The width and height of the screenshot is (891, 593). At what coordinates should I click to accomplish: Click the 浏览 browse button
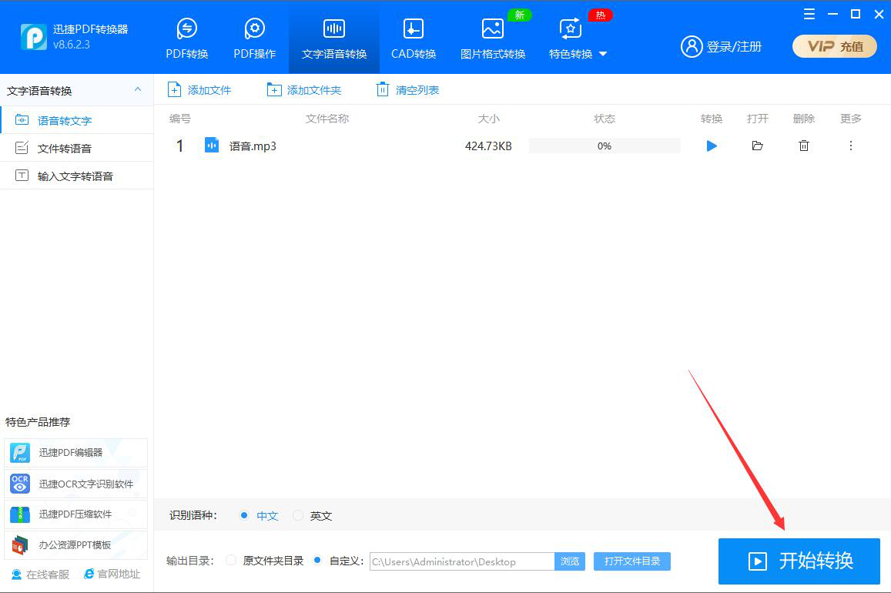(x=569, y=561)
